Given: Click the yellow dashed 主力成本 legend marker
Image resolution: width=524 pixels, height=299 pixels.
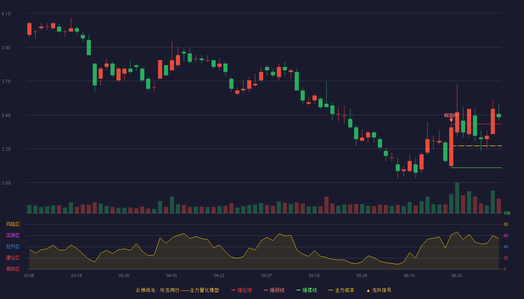Looking at the screenshot, I should tap(330, 290).
